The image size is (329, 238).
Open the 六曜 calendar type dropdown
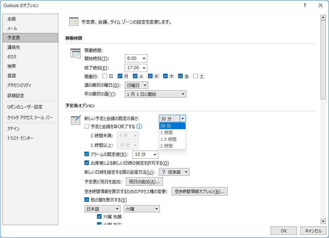pos(142,209)
